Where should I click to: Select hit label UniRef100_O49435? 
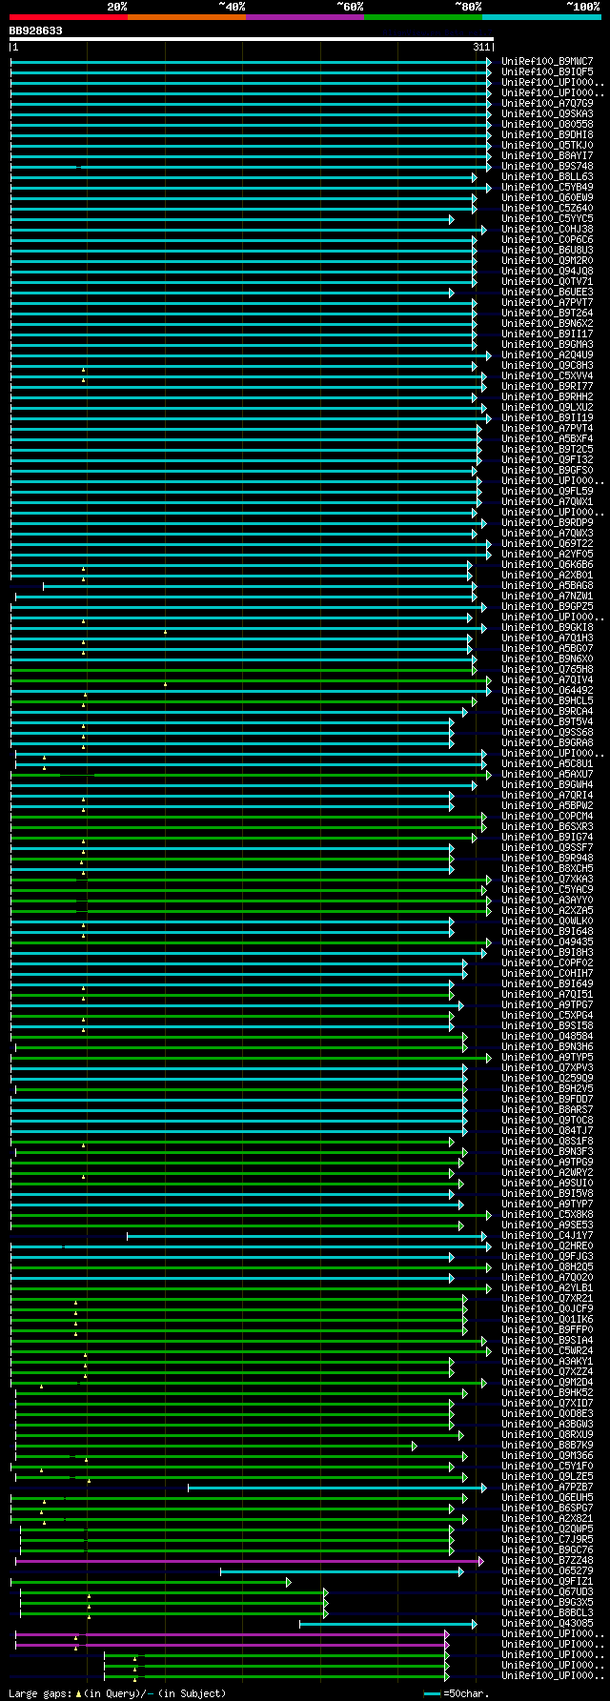point(547,942)
